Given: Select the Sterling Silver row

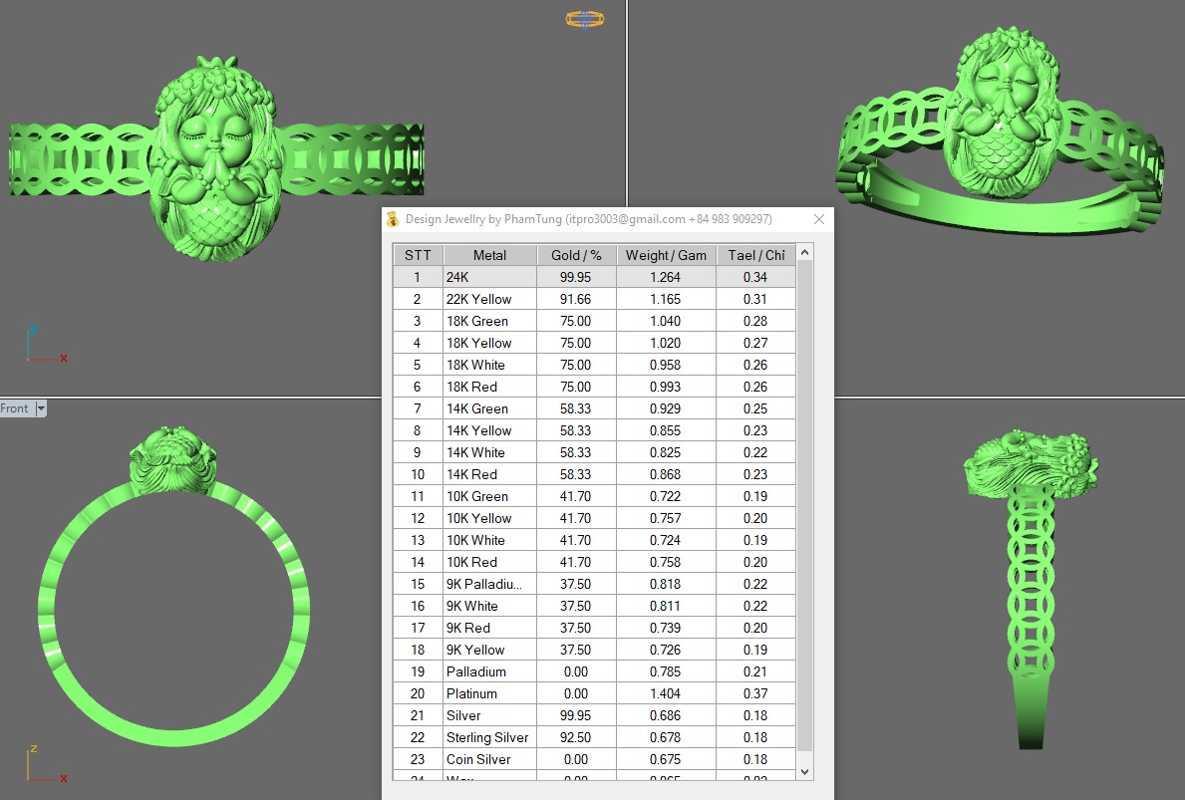Looking at the screenshot, I should tap(594, 737).
